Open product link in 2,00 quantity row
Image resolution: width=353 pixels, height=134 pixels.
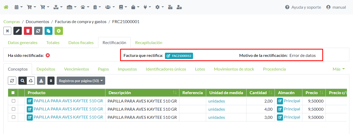68,101
